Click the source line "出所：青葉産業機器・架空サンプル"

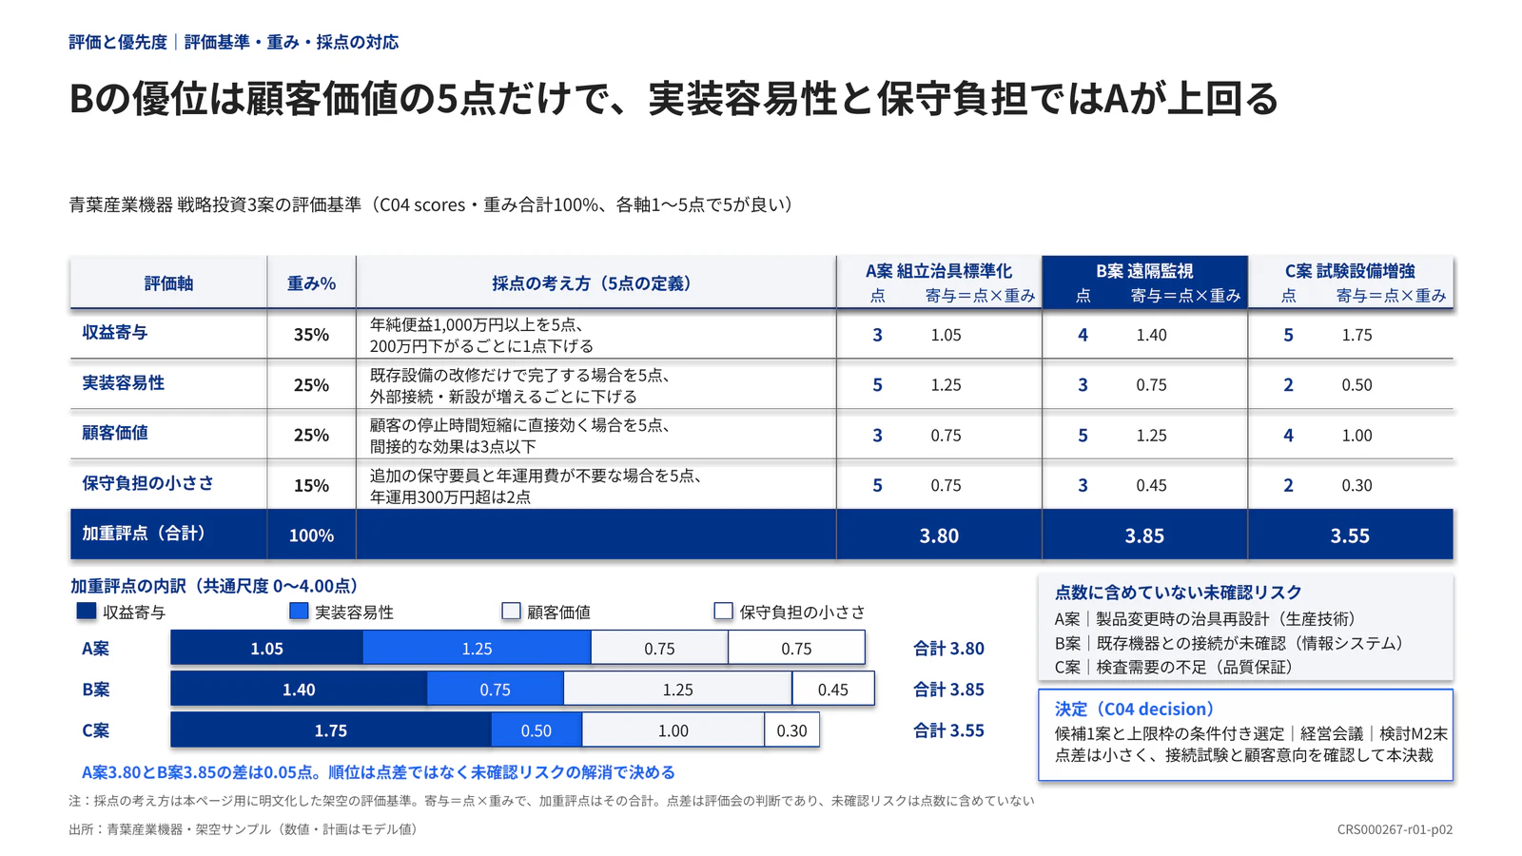pyautogui.click(x=244, y=829)
